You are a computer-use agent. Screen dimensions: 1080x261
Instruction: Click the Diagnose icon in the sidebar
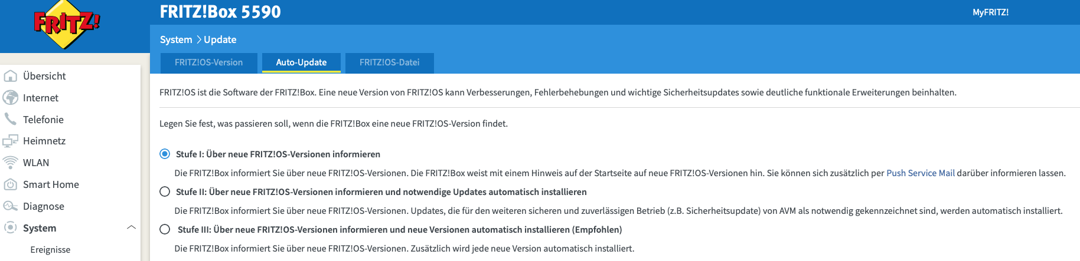pyautogui.click(x=10, y=206)
